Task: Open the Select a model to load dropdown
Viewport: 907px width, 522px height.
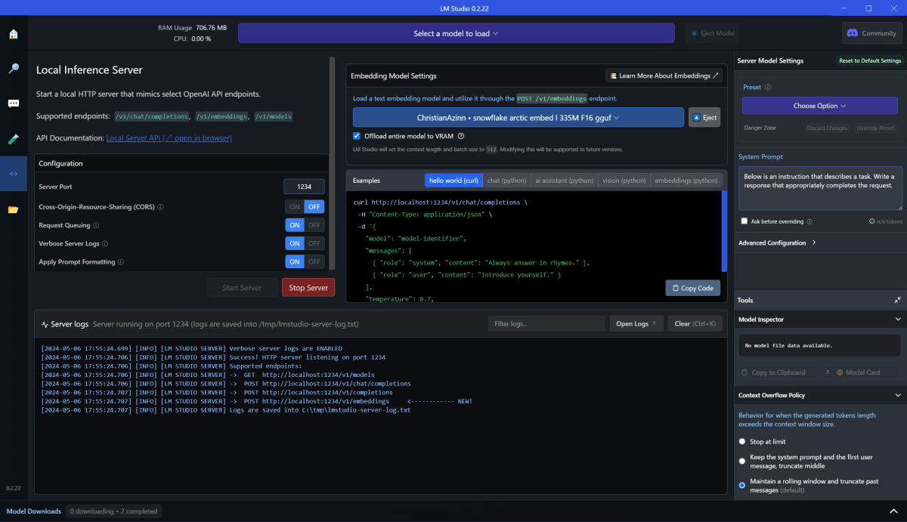Action: click(456, 33)
